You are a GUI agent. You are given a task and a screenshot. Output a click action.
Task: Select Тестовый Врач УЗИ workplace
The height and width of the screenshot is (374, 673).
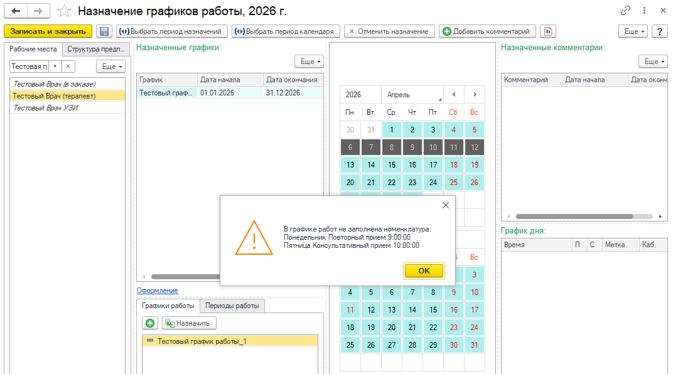point(46,108)
